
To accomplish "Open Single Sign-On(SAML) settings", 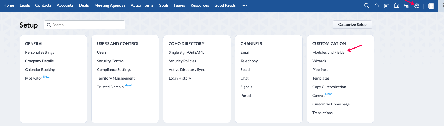I will [x=187, y=52].
